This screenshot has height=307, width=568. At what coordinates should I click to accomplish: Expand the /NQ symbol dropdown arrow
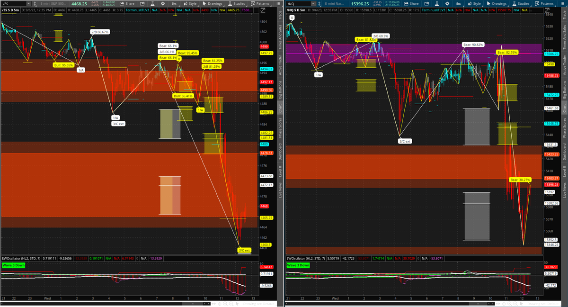(x=313, y=4)
